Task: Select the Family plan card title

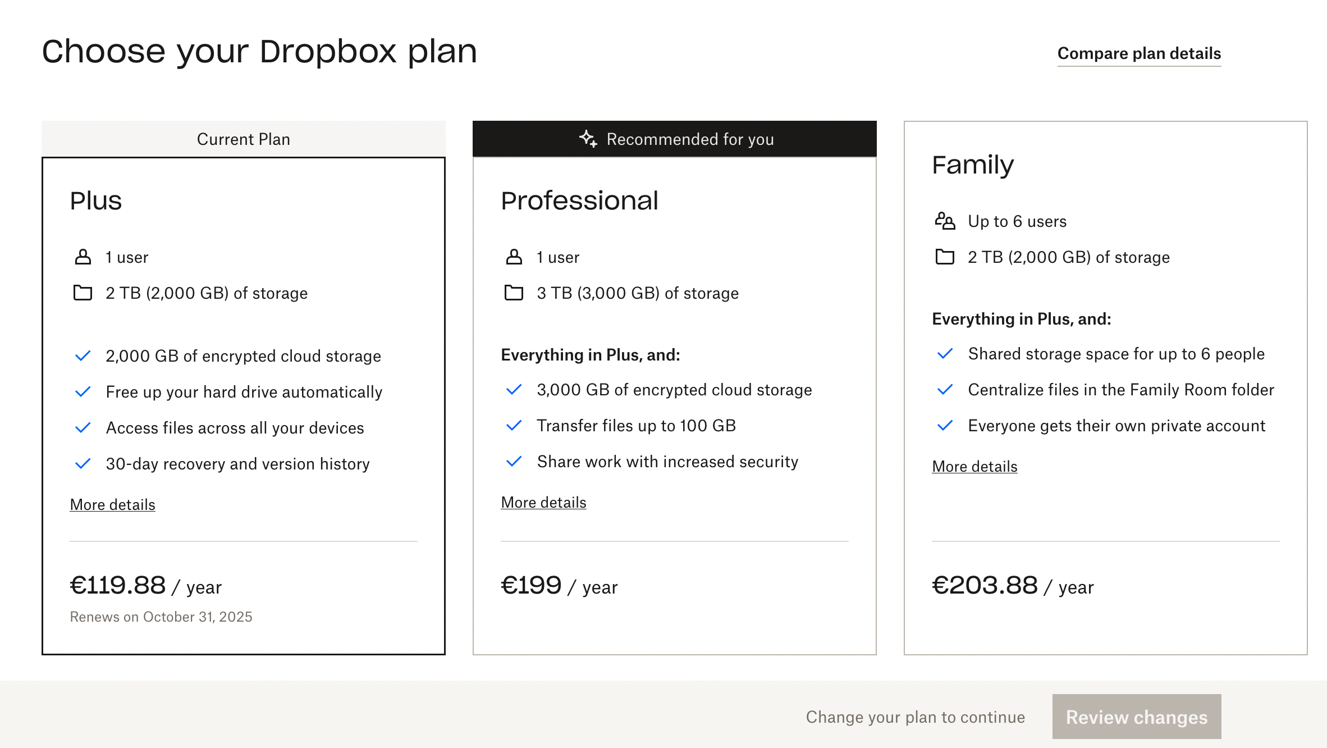Action: pos(973,165)
